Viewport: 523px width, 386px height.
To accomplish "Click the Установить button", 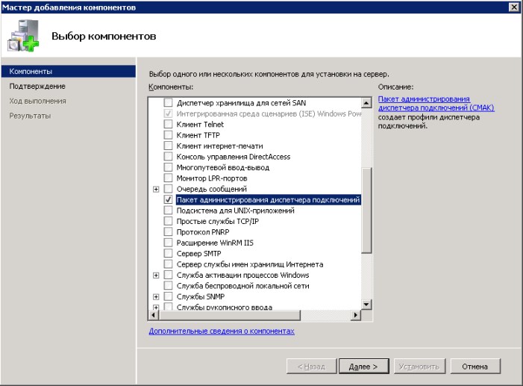I will (419, 367).
